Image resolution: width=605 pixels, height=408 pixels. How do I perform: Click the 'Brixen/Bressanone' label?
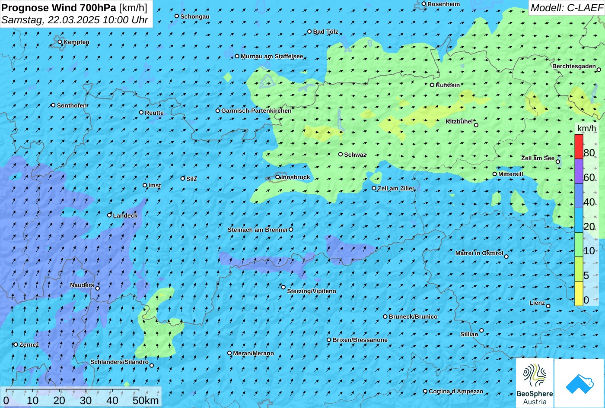click(360, 340)
